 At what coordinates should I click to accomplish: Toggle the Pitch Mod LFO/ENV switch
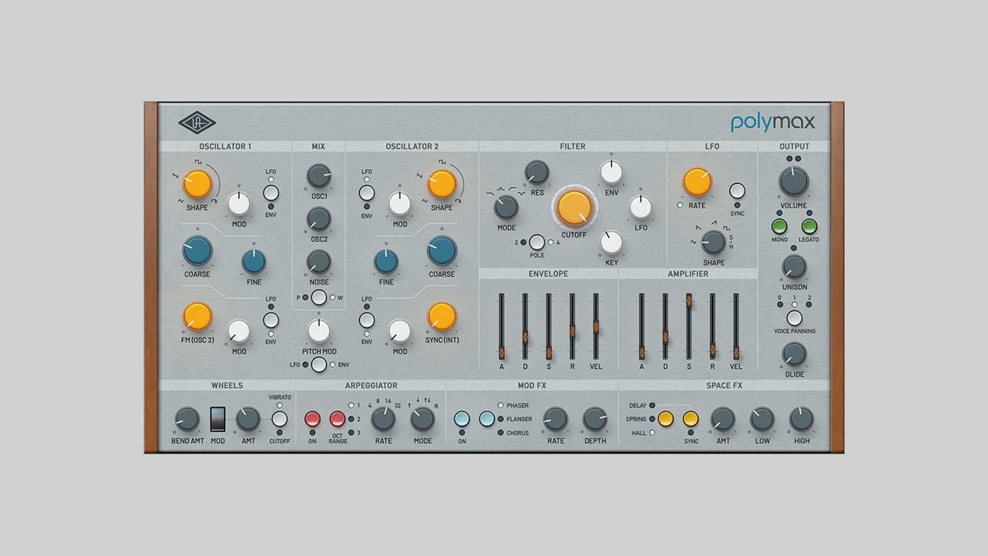click(319, 364)
